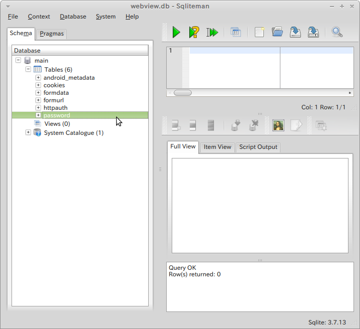Select the password table name

[57, 115]
